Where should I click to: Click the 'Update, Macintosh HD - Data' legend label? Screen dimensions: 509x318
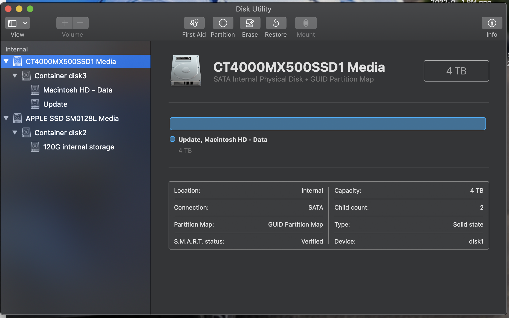pos(223,140)
